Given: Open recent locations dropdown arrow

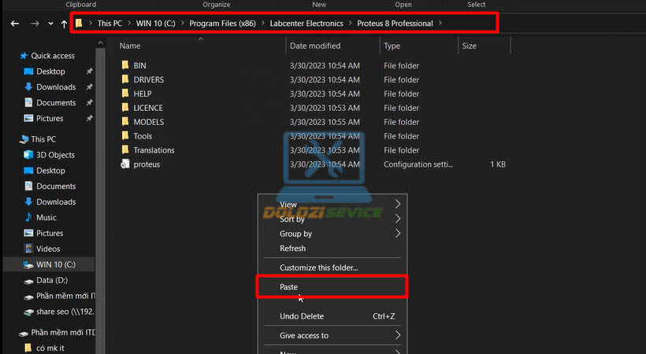Looking at the screenshot, I should pos(50,24).
